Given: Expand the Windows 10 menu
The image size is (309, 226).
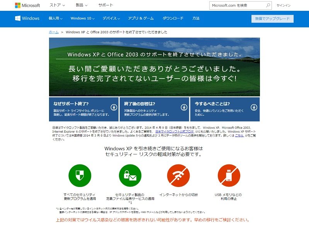Looking at the screenshot, I should [83, 18].
